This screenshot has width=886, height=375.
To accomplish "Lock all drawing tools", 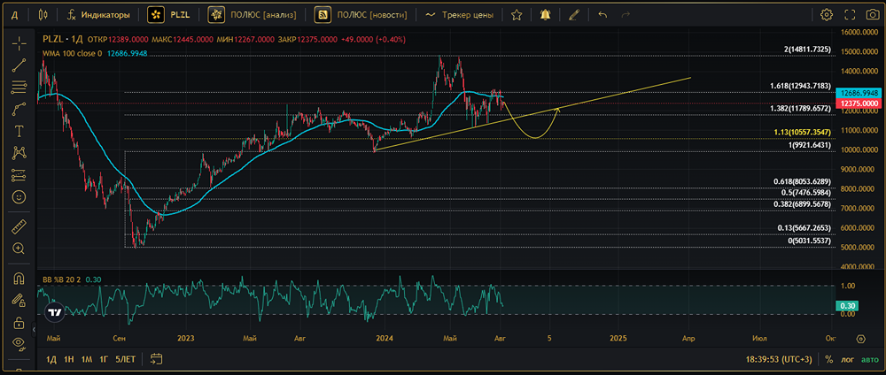I will [x=19, y=323].
